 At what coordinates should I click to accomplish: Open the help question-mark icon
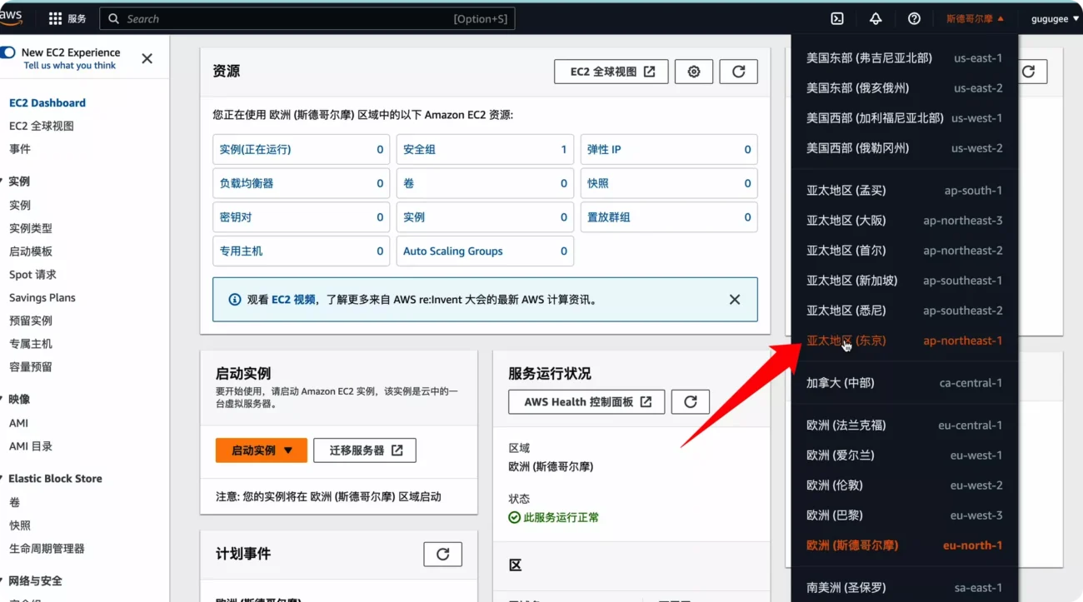pos(914,18)
